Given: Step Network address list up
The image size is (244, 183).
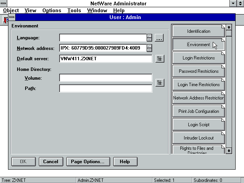Looking at the screenshot, I should [149, 46].
